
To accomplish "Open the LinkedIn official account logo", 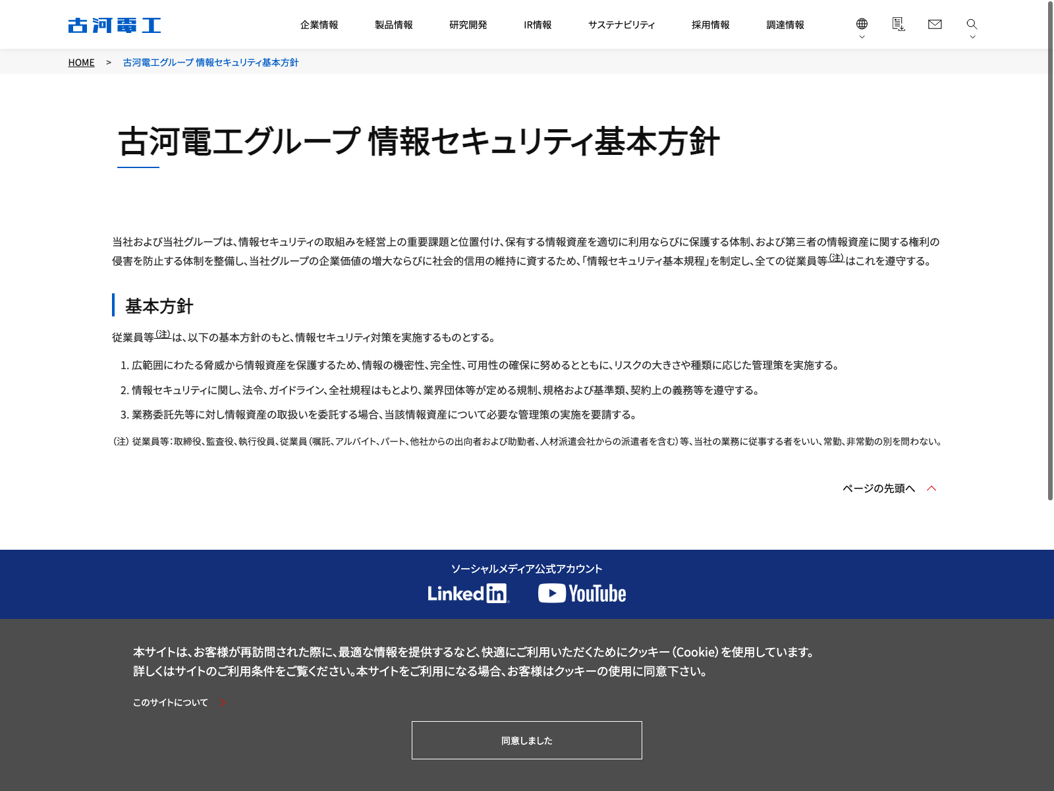I will 468,593.
